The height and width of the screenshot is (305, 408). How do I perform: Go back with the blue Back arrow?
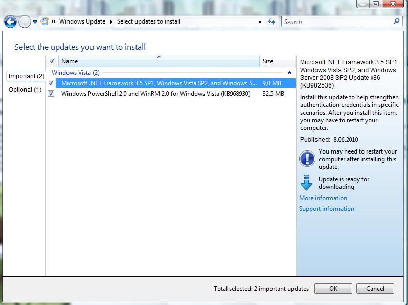pyautogui.click(x=10, y=22)
